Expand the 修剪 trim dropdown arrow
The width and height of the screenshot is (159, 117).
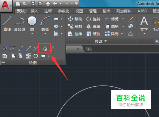[123, 19]
